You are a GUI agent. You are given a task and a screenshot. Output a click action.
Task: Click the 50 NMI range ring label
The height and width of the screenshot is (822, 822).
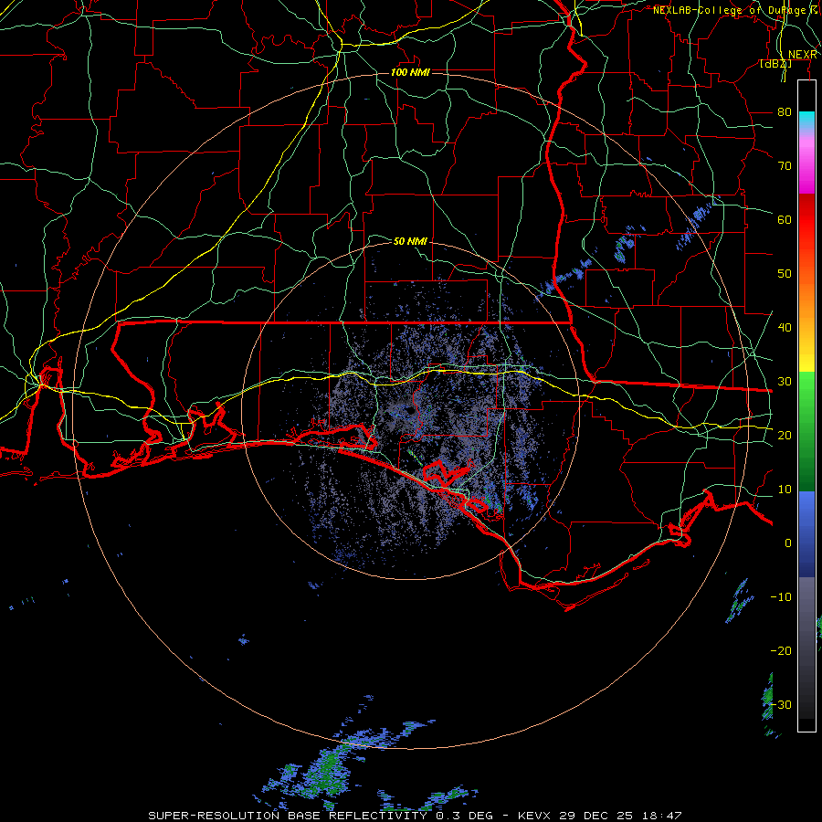point(410,241)
